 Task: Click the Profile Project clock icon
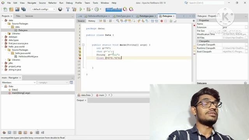click(97, 9)
